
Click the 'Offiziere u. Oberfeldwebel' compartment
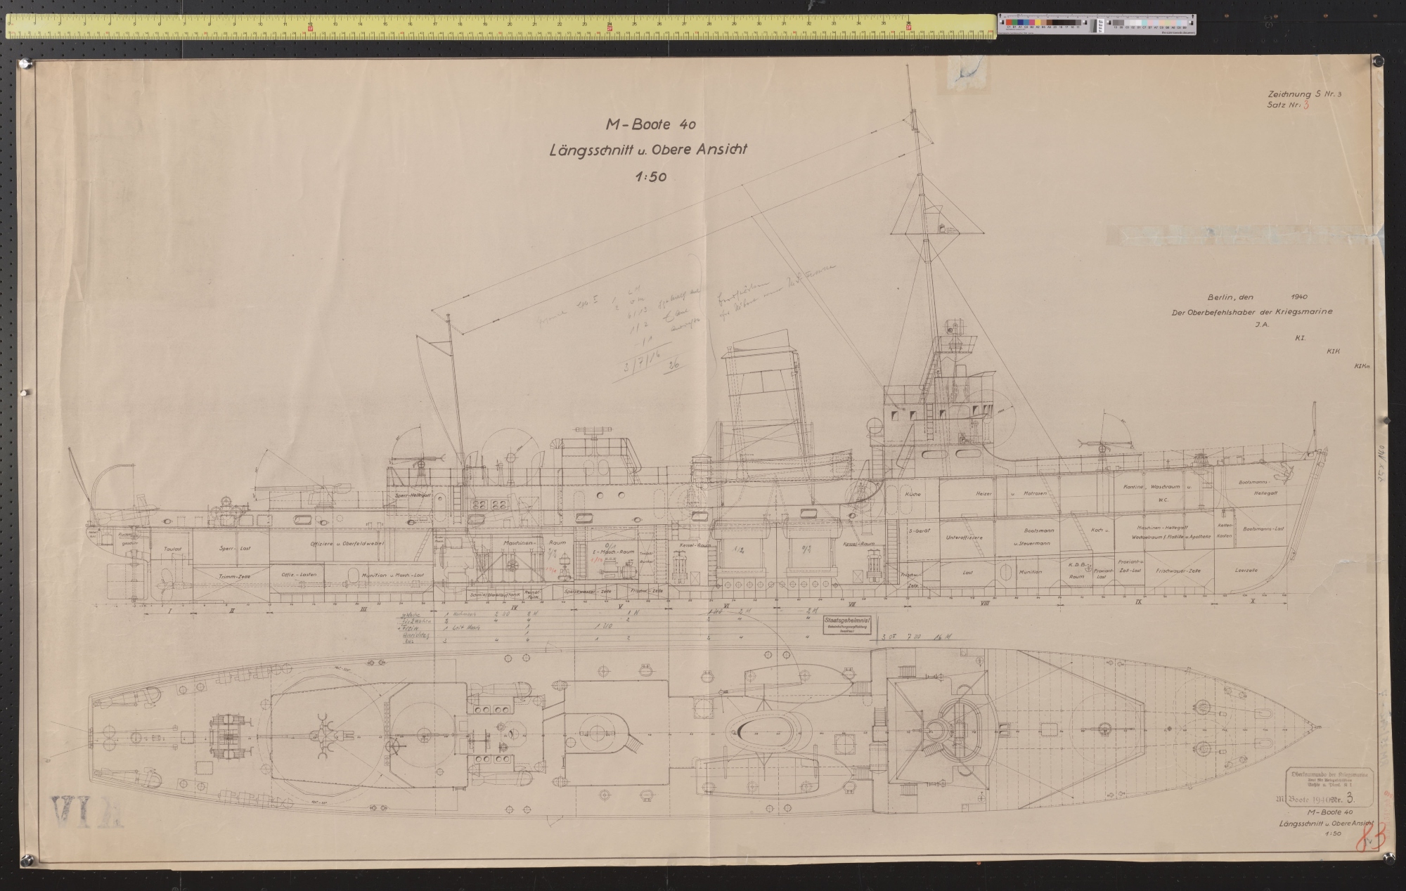tap(347, 543)
